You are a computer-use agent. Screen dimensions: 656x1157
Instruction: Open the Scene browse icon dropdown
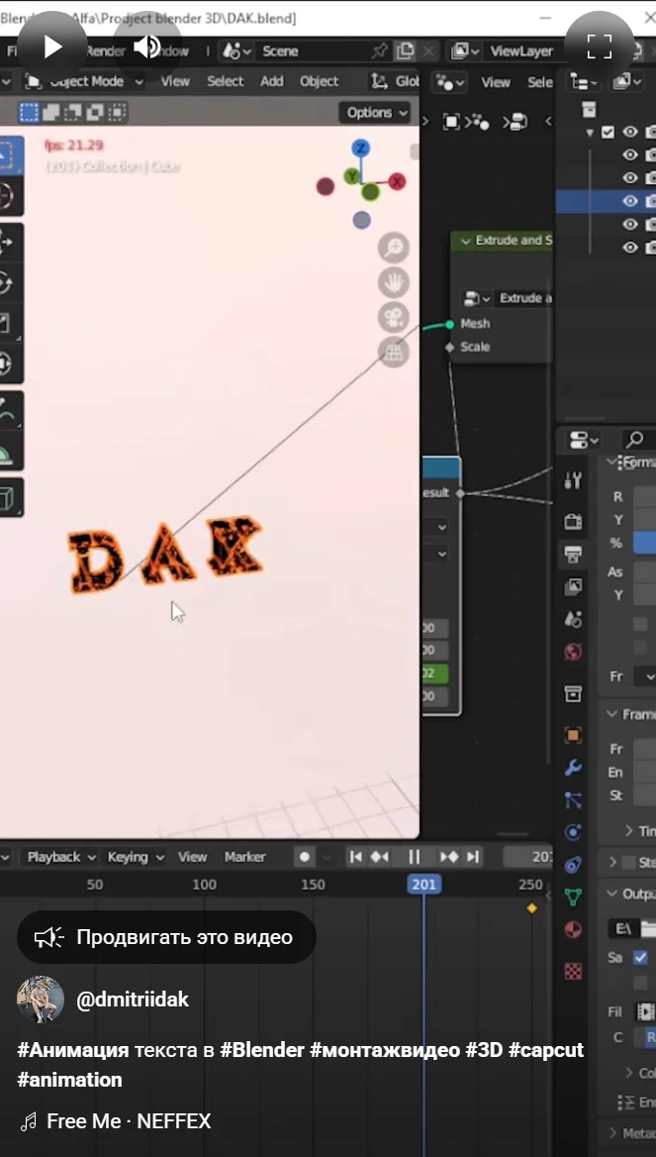tap(236, 51)
